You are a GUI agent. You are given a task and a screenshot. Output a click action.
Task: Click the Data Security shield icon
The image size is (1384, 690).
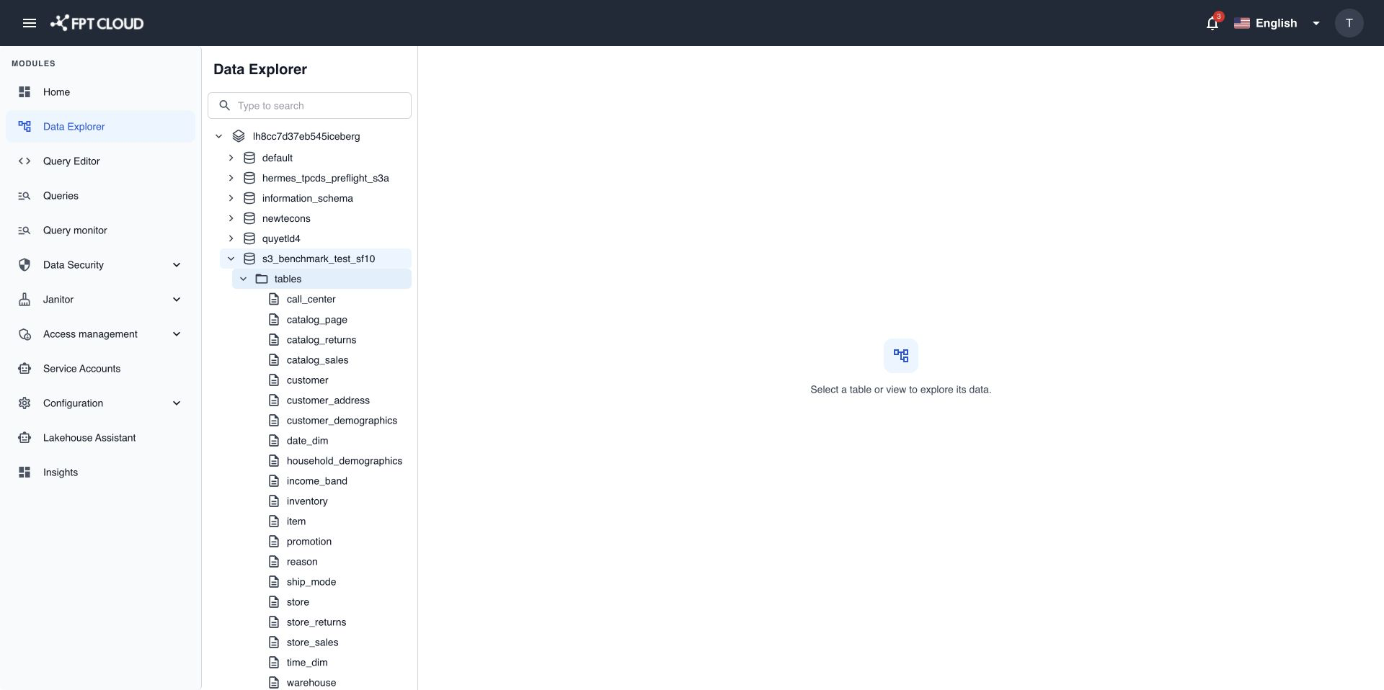[25, 265]
